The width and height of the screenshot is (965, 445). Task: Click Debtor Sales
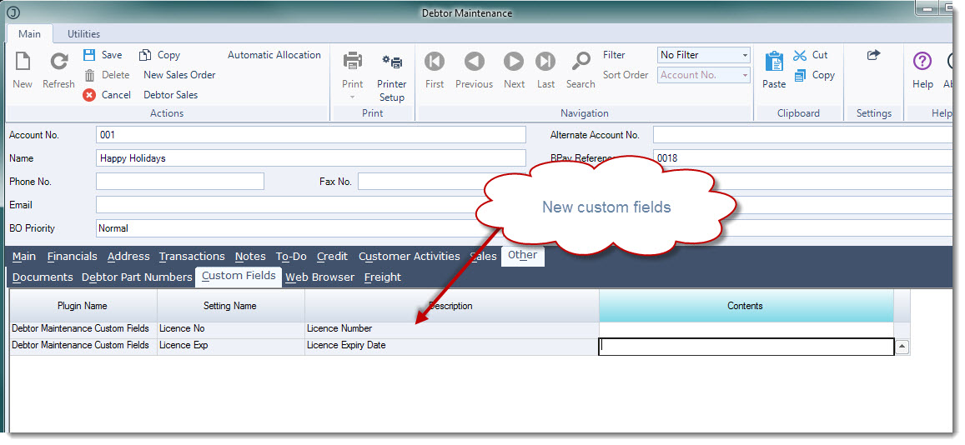coord(171,95)
